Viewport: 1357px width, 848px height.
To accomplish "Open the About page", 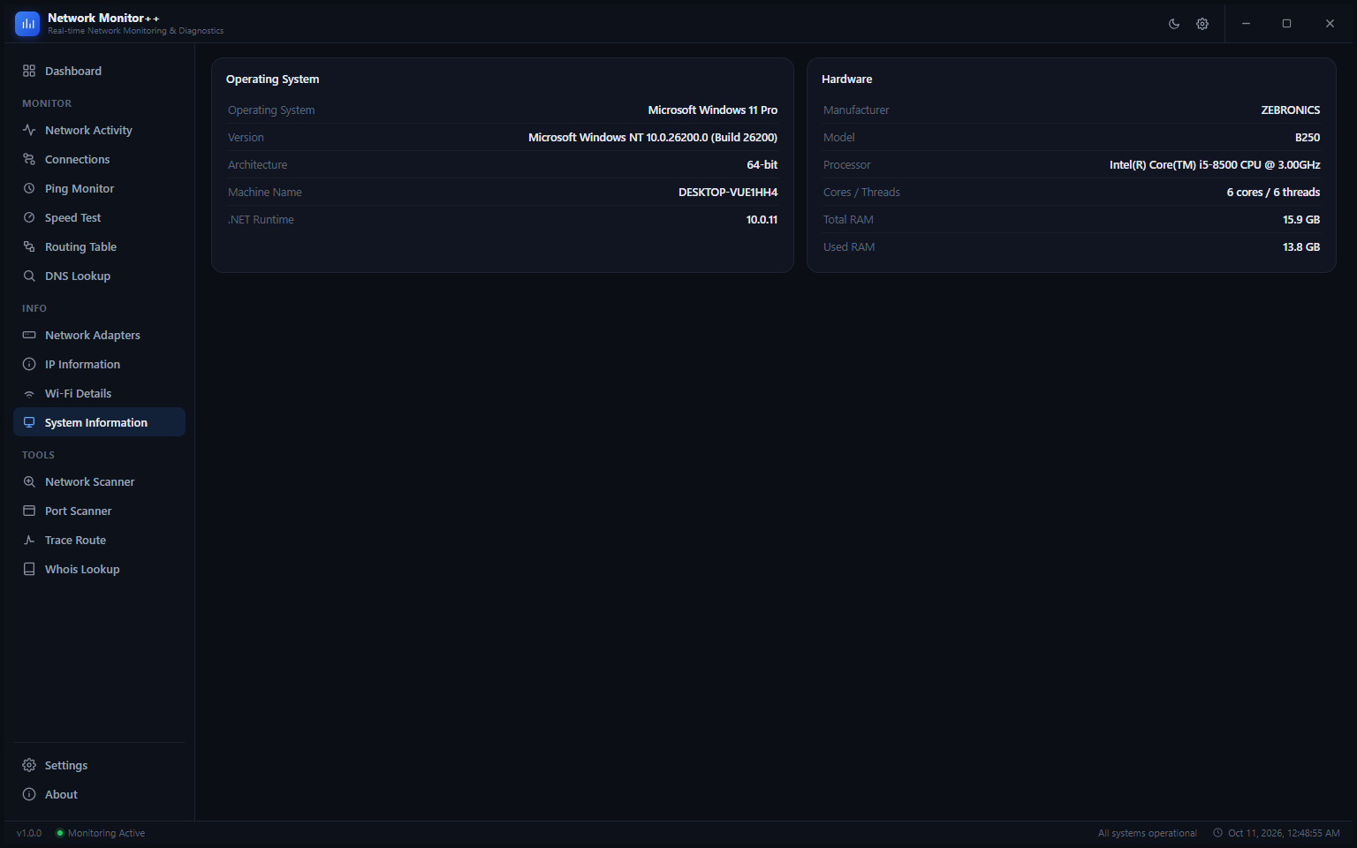I will (99, 794).
